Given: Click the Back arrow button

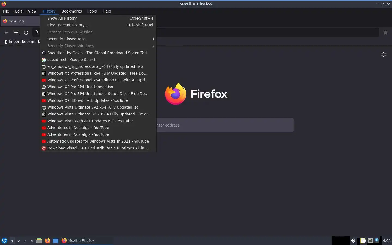Looking at the screenshot, I should [7, 32].
